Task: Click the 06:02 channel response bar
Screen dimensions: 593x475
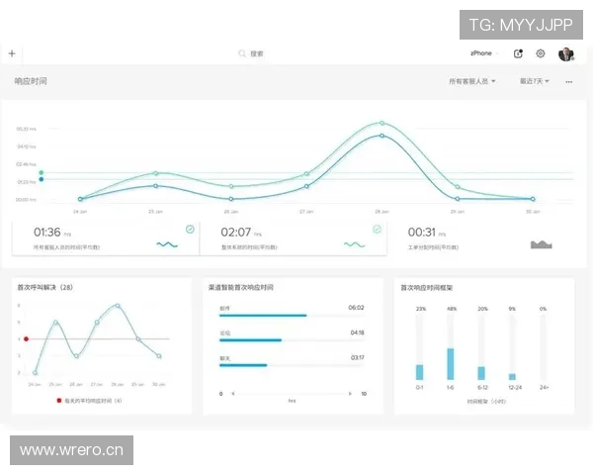Action: click(263, 316)
